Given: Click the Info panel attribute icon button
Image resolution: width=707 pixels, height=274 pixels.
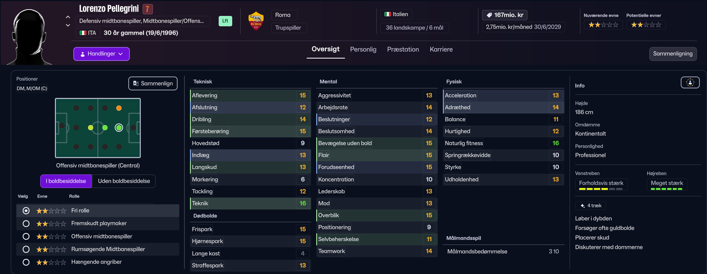Looking at the screenshot, I should [x=690, y=82].
